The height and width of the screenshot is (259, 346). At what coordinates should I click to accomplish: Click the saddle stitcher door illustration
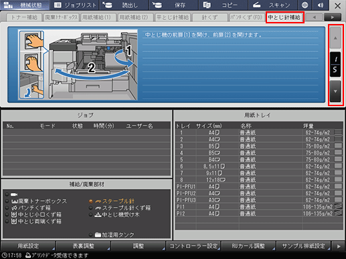coord(78,65)
